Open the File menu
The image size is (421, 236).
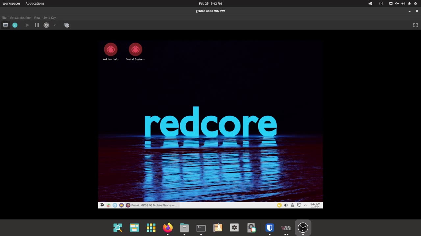[4, 18]
